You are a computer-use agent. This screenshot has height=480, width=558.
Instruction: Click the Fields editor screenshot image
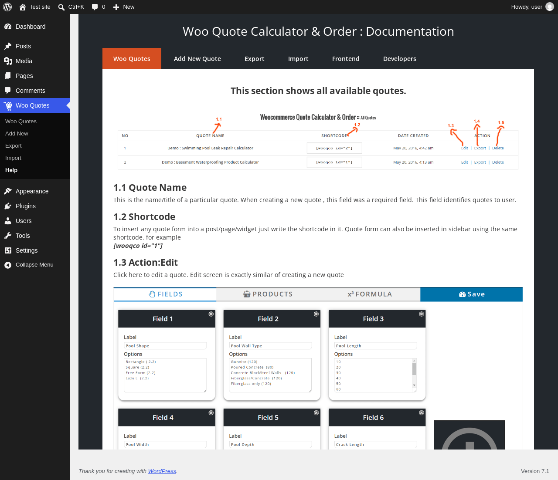318,368
